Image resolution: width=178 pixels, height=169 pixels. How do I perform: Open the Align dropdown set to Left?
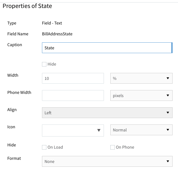tap(107, 113)
